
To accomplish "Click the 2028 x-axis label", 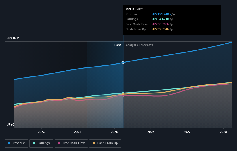I will (223, 132).
